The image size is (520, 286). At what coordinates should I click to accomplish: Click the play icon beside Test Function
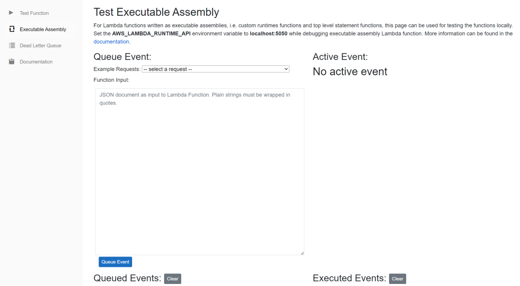tap(11, 13)
